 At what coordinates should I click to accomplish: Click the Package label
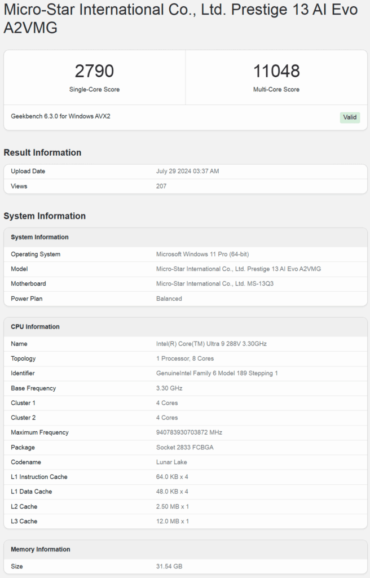(x=23, y=448)
